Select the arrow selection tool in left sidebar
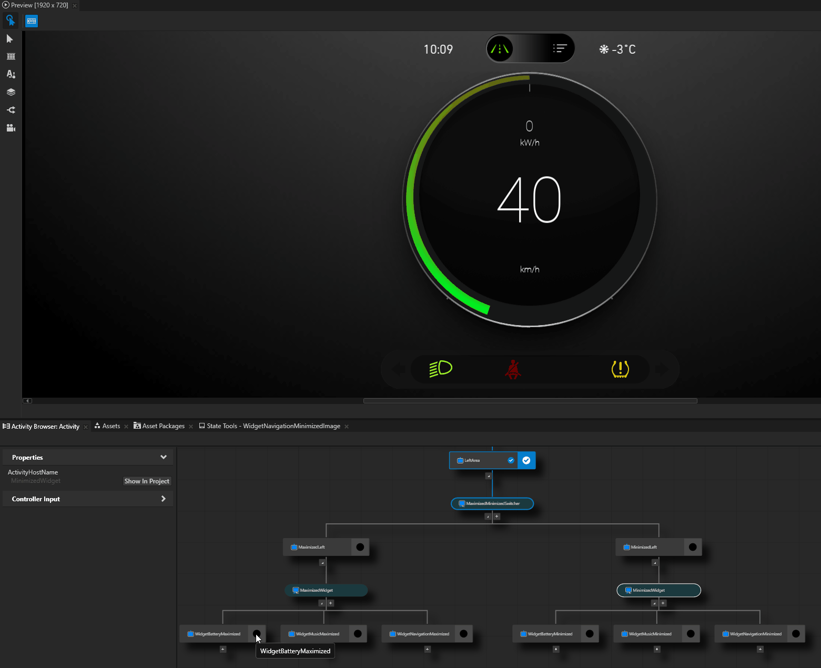This screenshot has height=668, width=821. (11, 38)
